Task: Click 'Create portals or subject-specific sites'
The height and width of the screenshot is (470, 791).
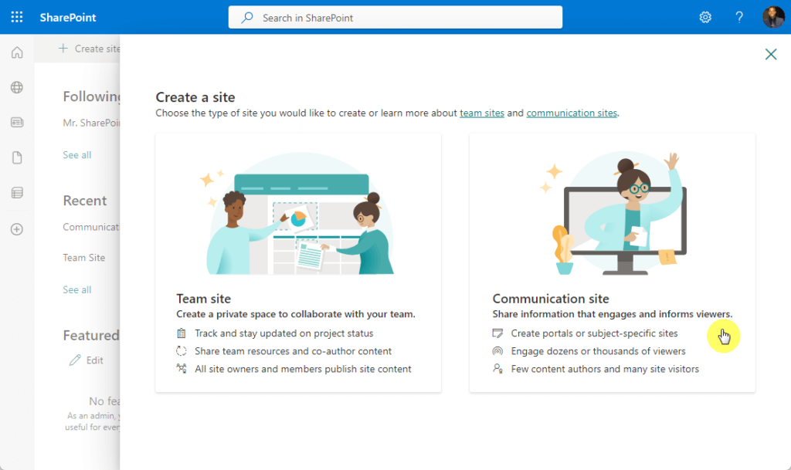Action: 594,333
